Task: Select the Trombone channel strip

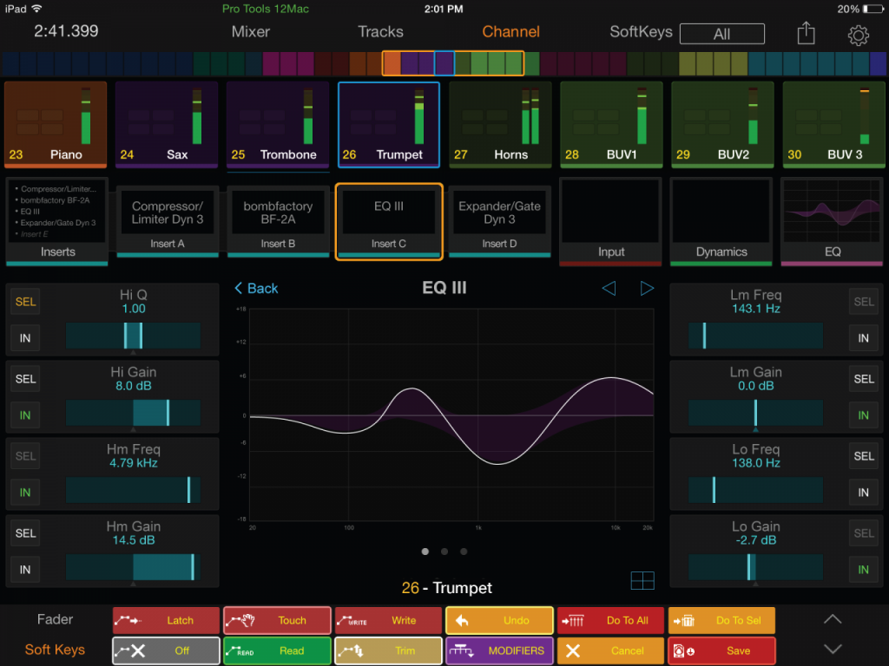Action: tap(277, 124)
